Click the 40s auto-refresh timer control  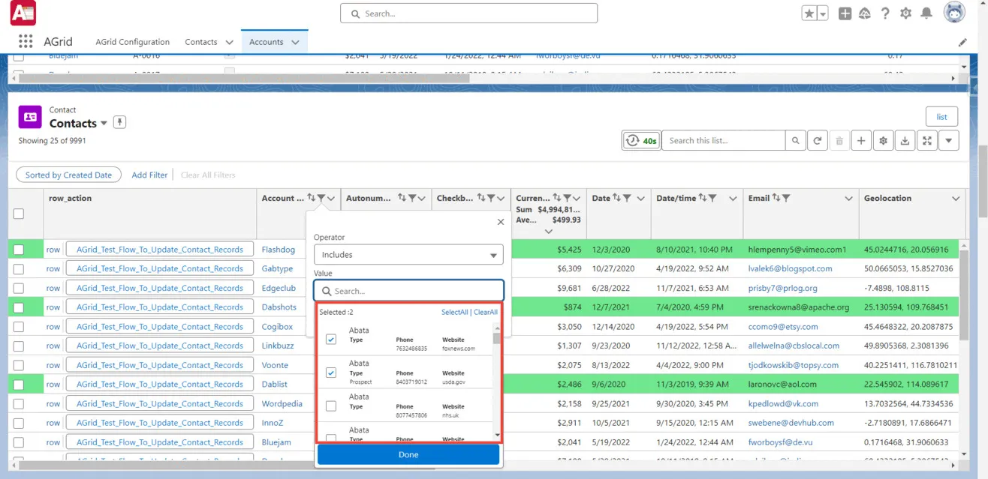pyautogui.click(x=640, y=140)
